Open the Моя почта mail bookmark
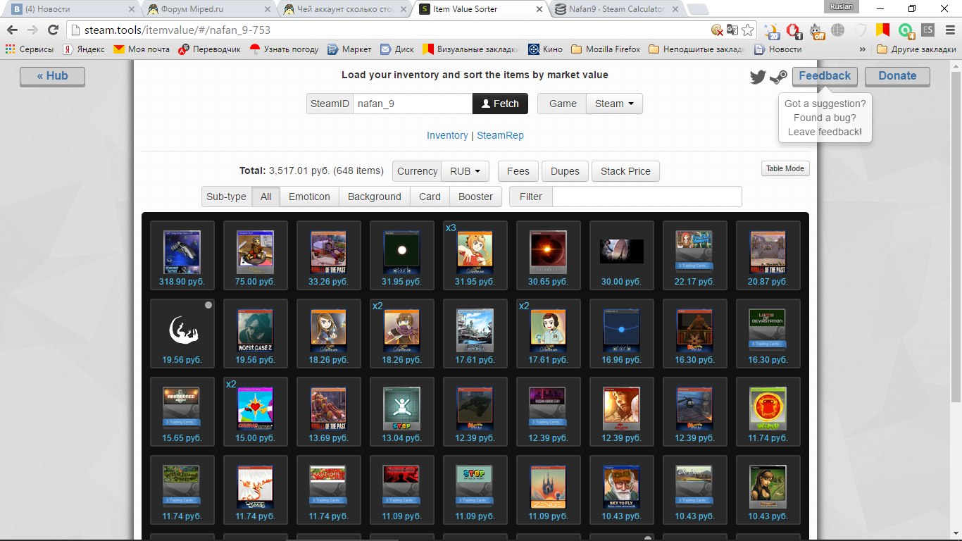Image resolution: width=962 pixels, height=541 pixels. tap(142, 49)
